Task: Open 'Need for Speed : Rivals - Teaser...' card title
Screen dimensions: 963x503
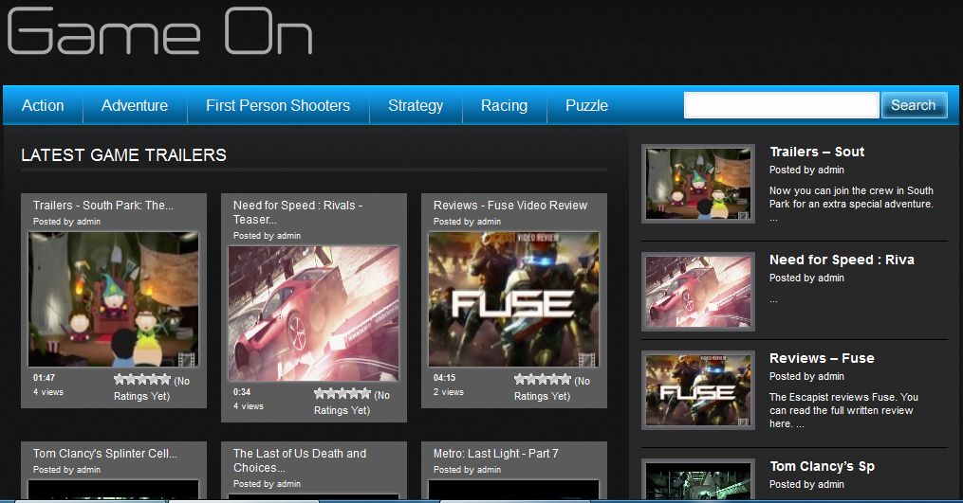Action: pos(298,212)
